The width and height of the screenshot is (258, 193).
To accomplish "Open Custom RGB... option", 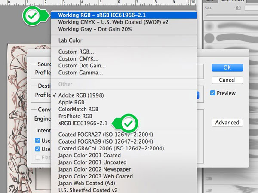I will coord(123,52).
